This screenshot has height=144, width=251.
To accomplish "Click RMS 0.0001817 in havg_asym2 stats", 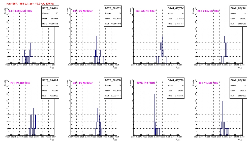I will pyautogui.click(x=176, y=24).
